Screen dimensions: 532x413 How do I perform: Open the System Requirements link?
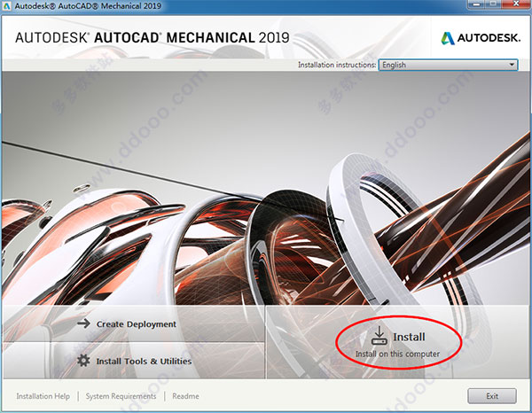click(121, 396)
